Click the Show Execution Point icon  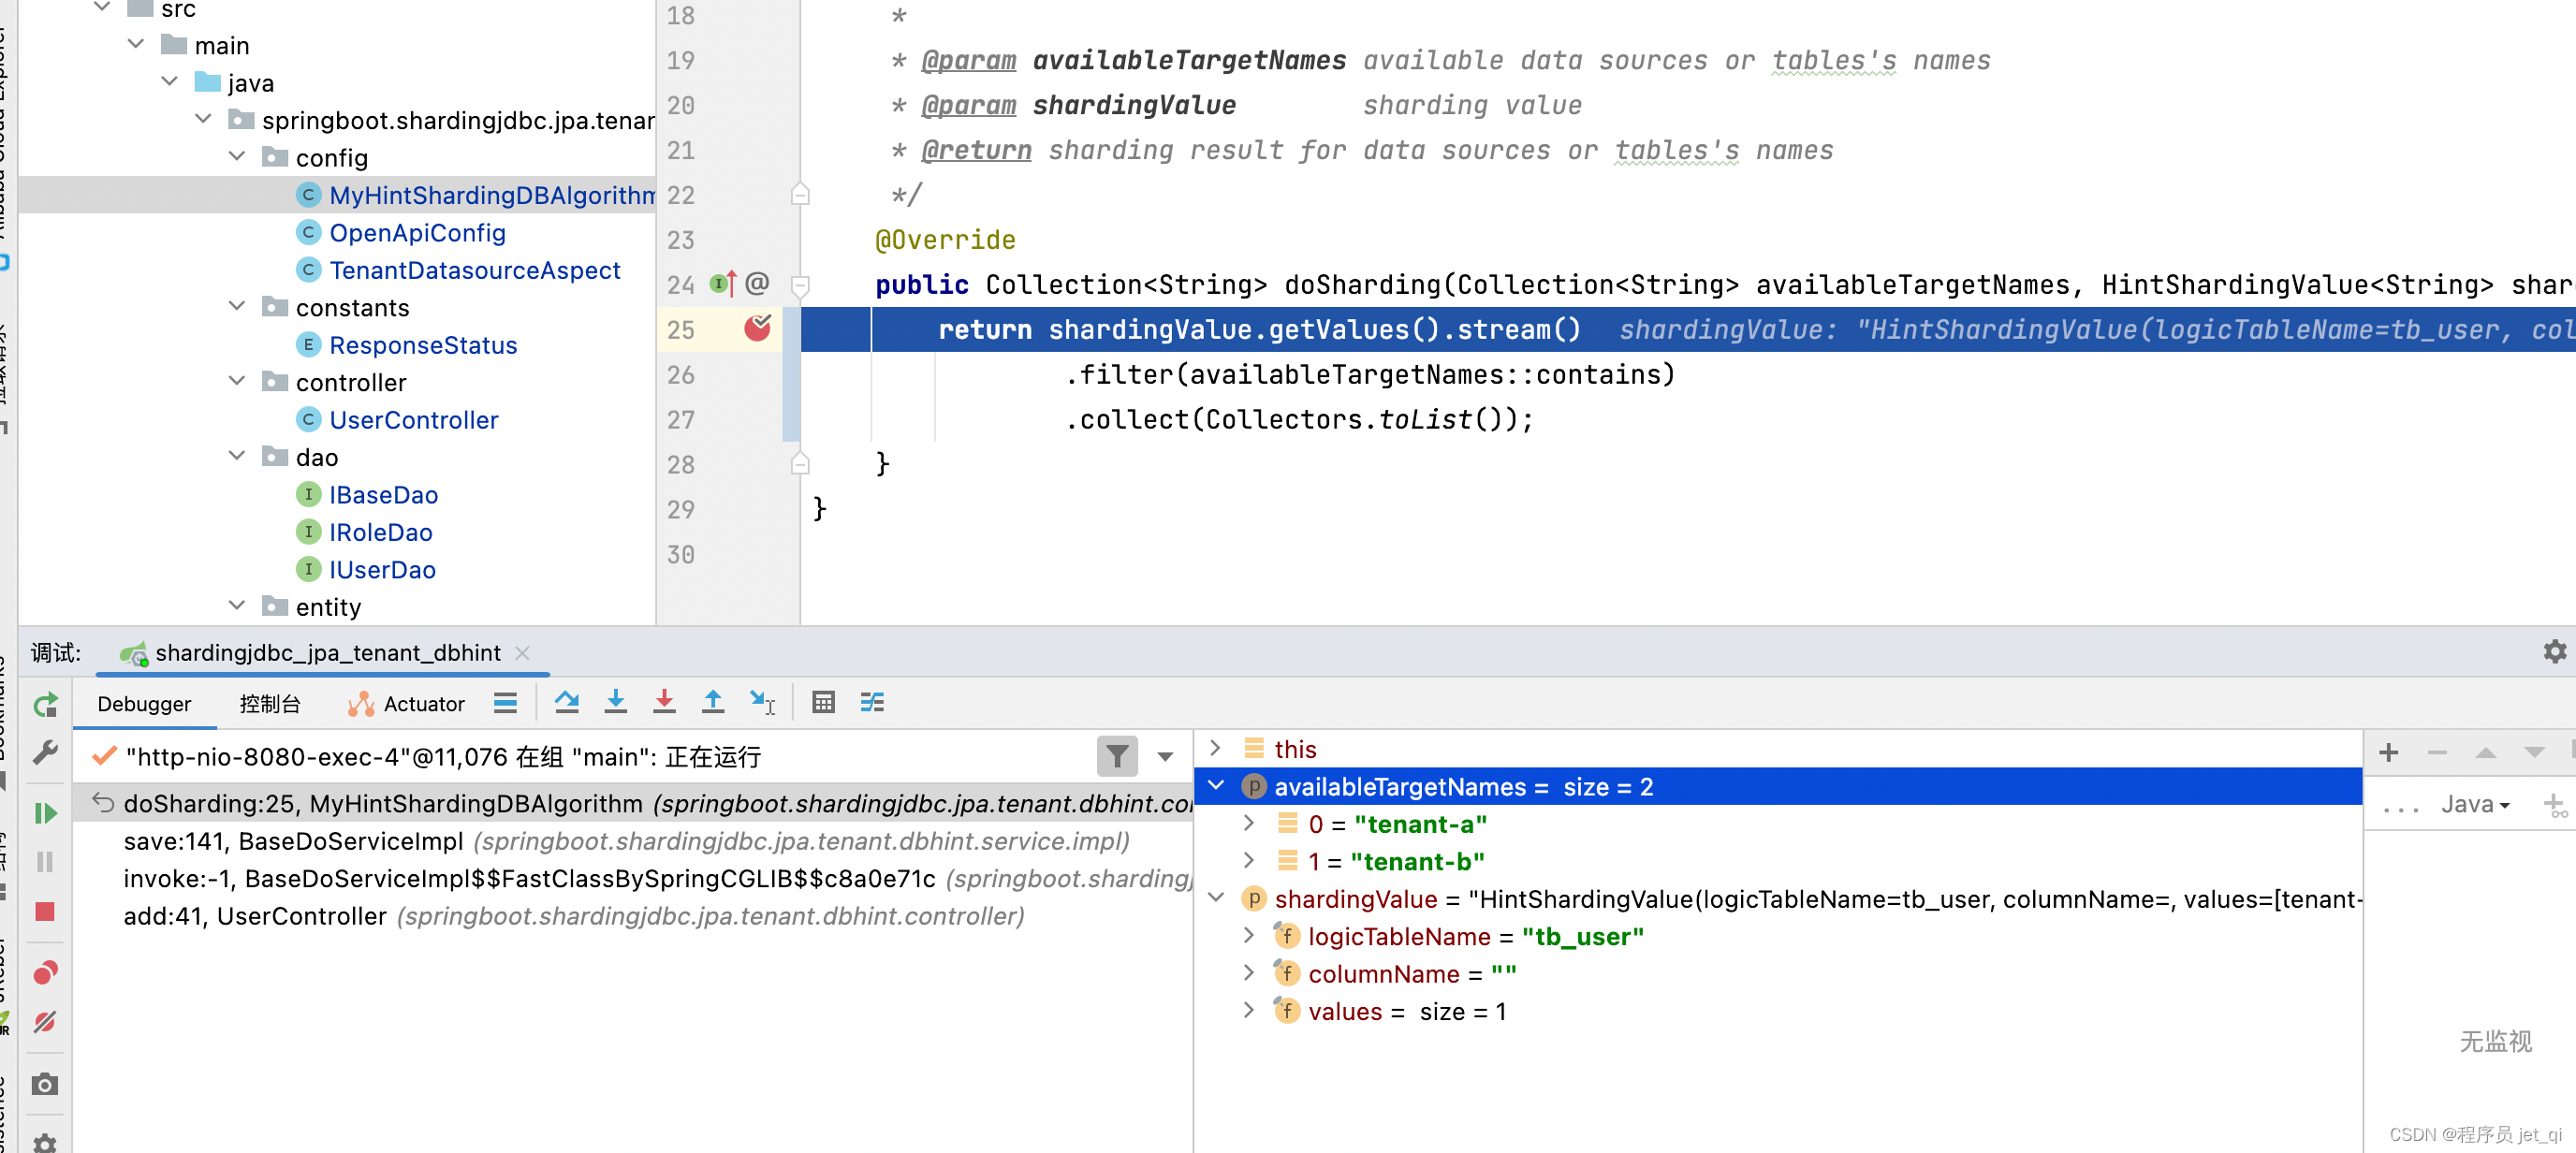click(505, 702)
